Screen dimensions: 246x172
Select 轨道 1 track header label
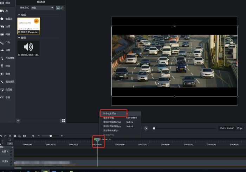[x=5, y=161]
